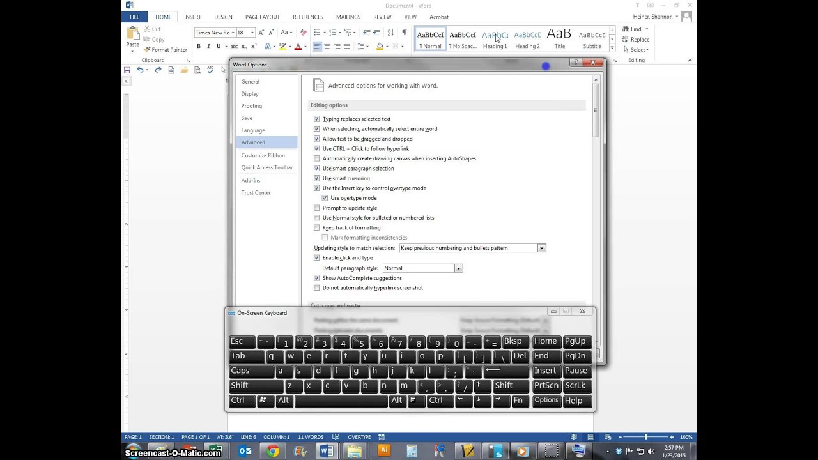
Task: Click the Shrink Font icon
Action: pyautogui.click(x=272, y=33)
